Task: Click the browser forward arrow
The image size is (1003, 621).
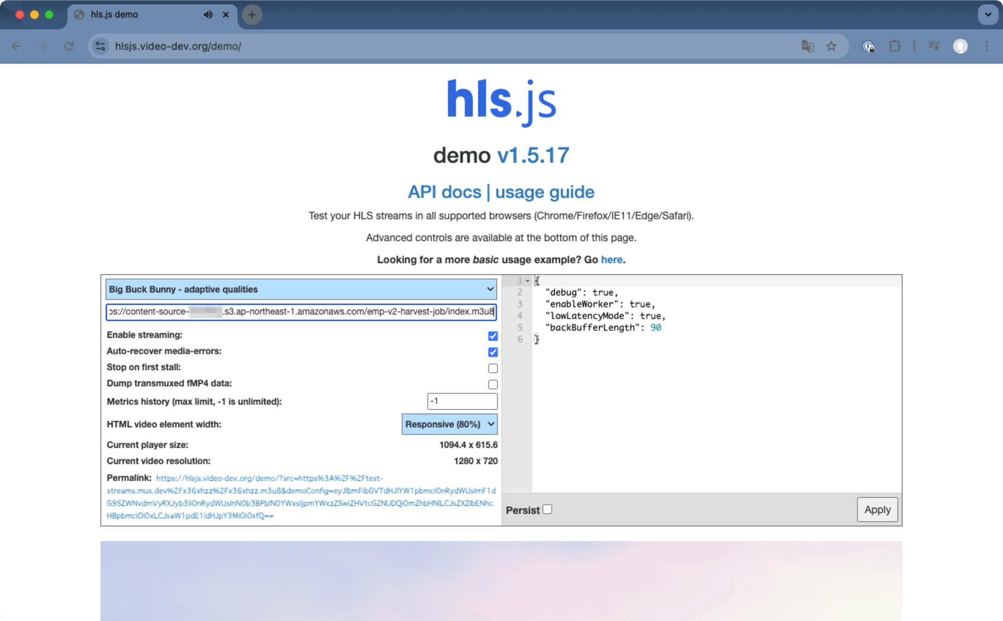Action: click(43, 46)
